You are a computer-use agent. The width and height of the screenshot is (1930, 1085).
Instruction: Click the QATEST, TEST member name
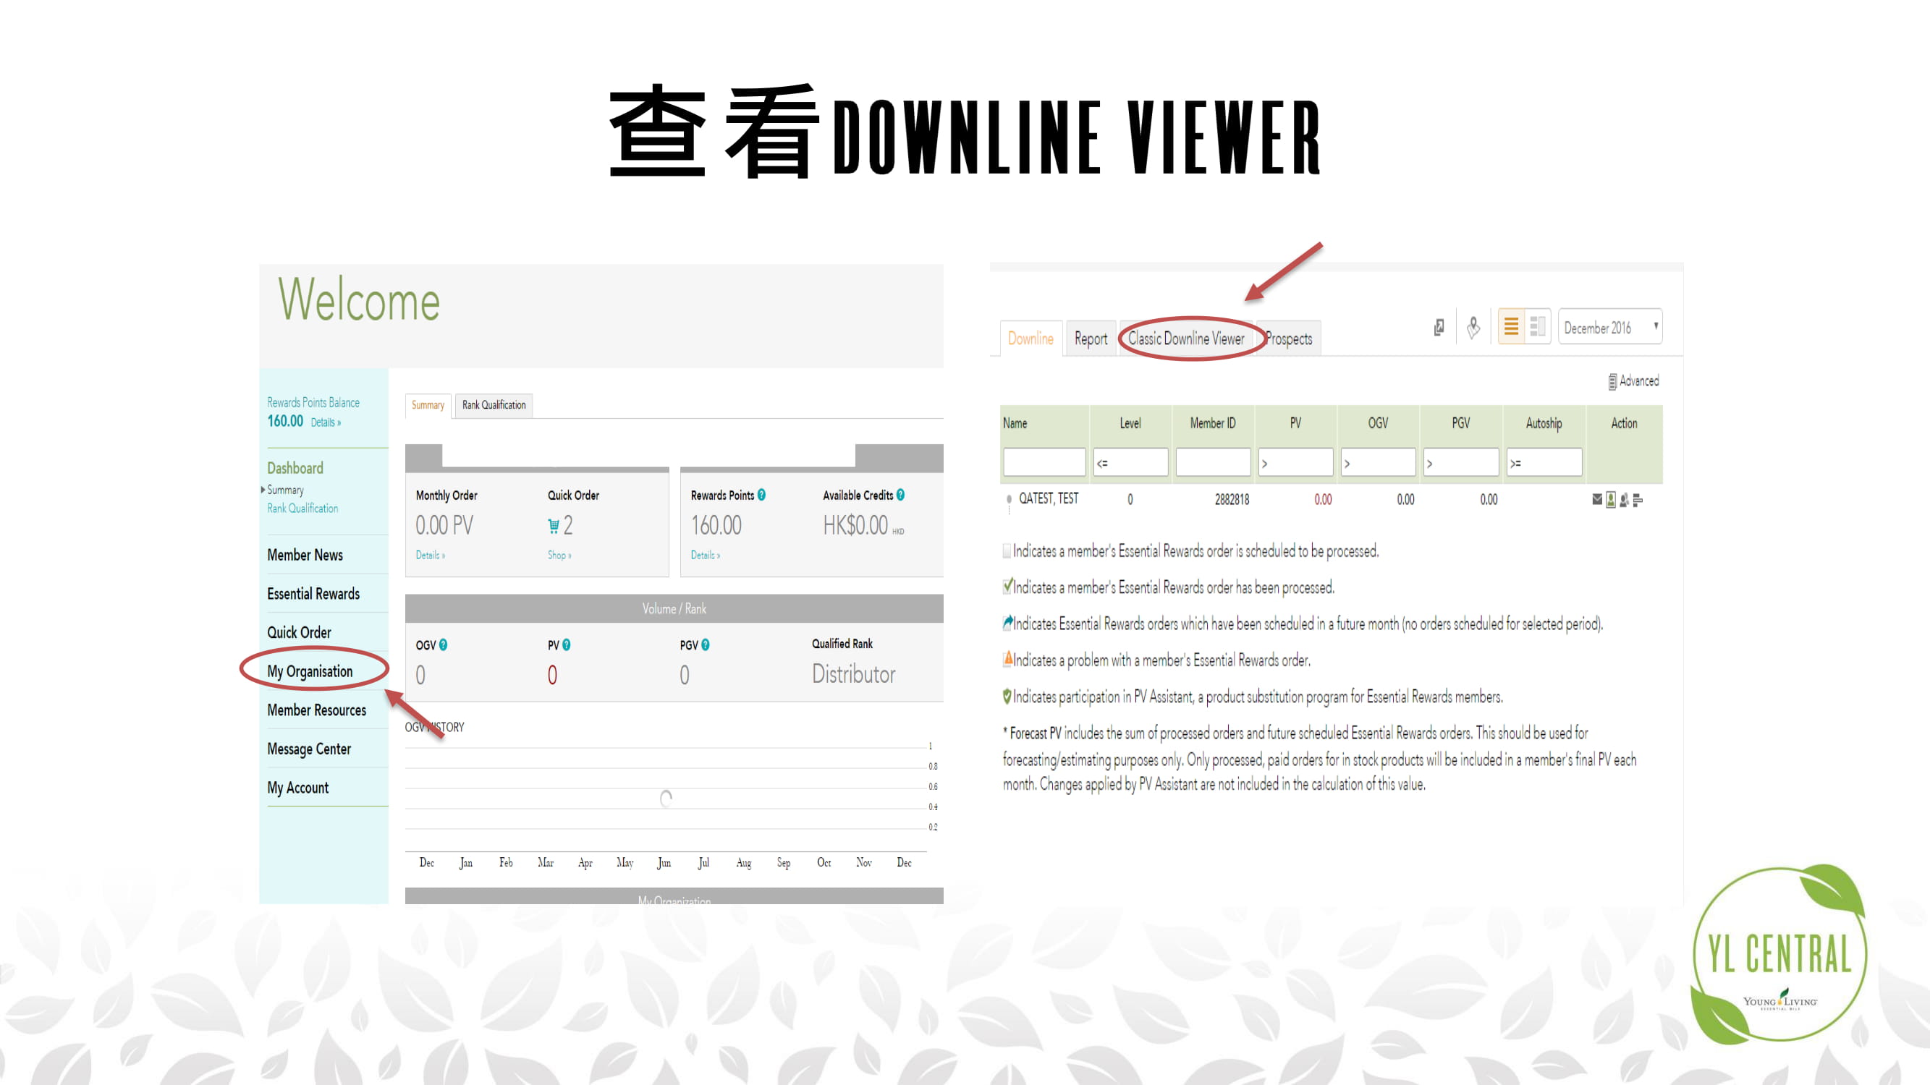point(1048,498)
